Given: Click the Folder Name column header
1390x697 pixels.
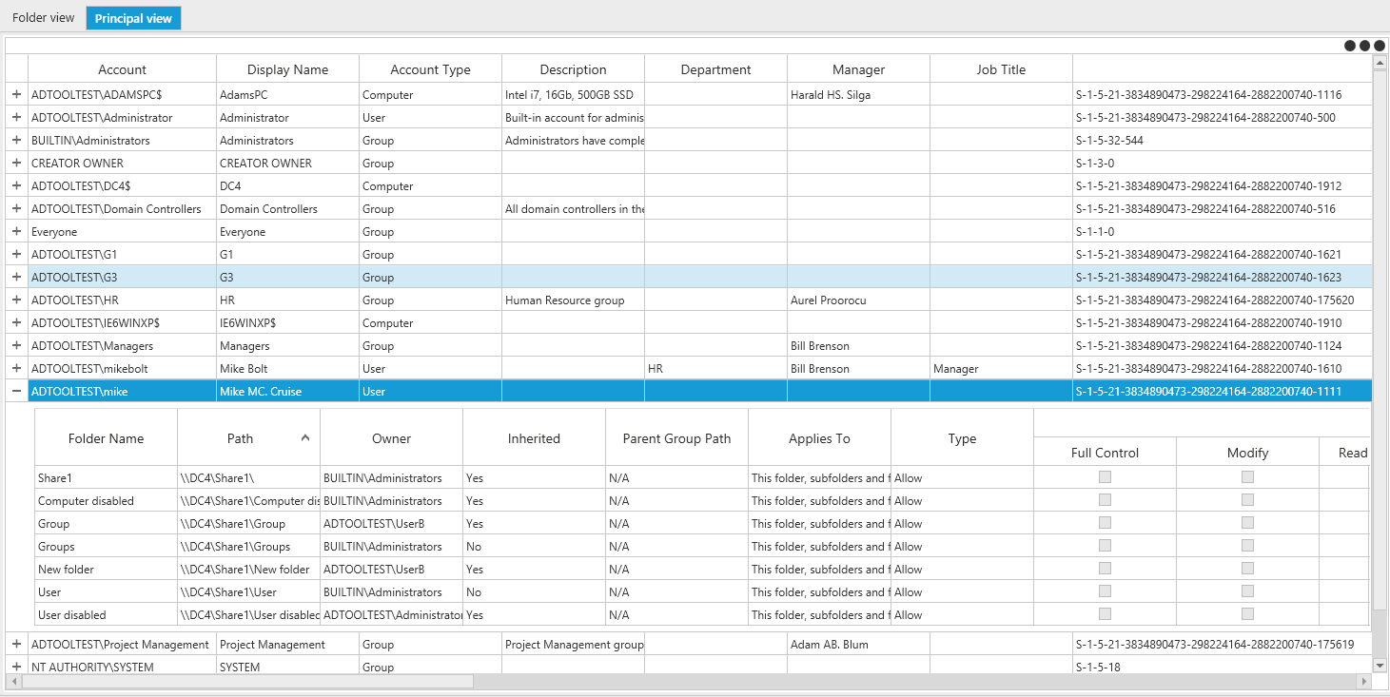Looking at the screenshot, I should [106, 438].
